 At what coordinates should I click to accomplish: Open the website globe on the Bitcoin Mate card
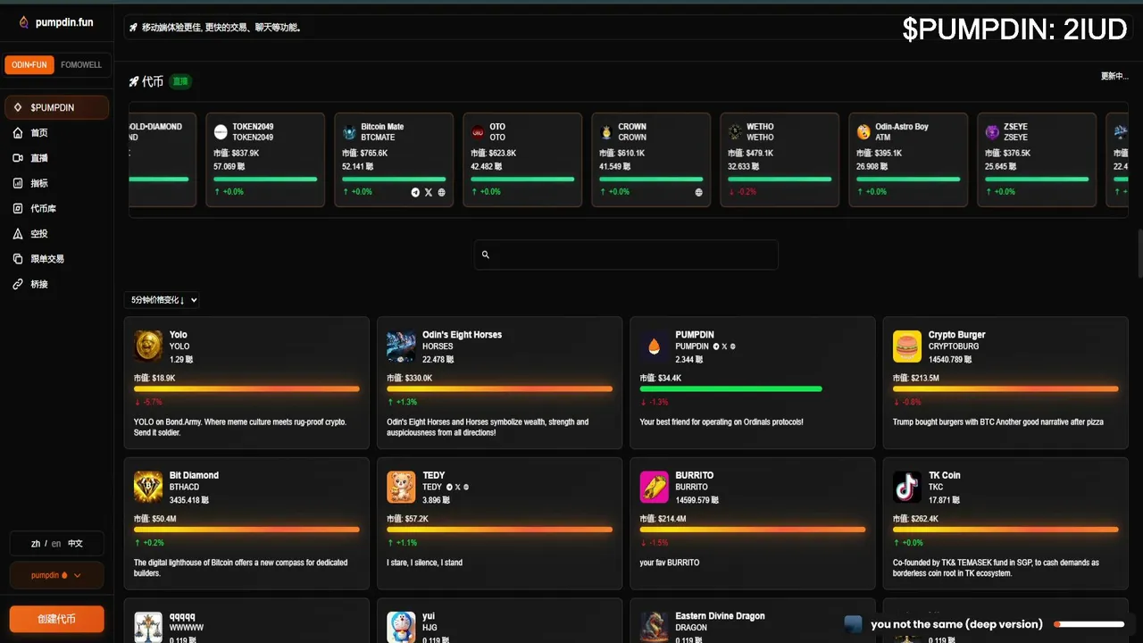point(441,192)
